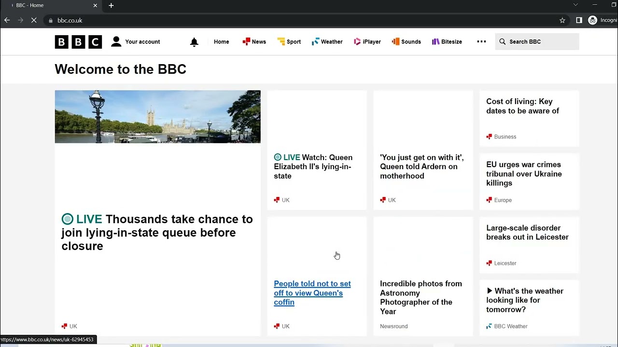Open the tab search chevron in the title bar

576,5
